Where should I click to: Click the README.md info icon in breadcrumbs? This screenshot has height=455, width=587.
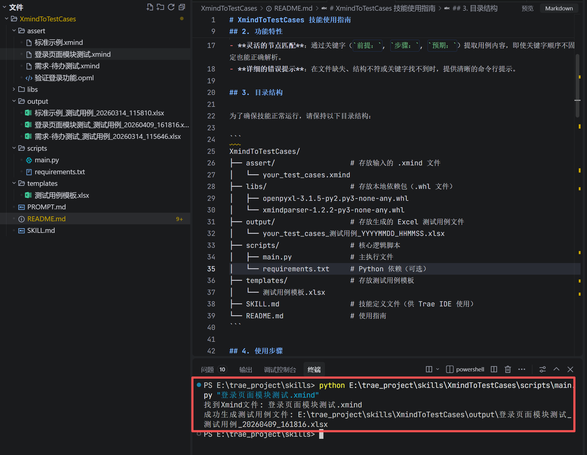click(269, 9)
